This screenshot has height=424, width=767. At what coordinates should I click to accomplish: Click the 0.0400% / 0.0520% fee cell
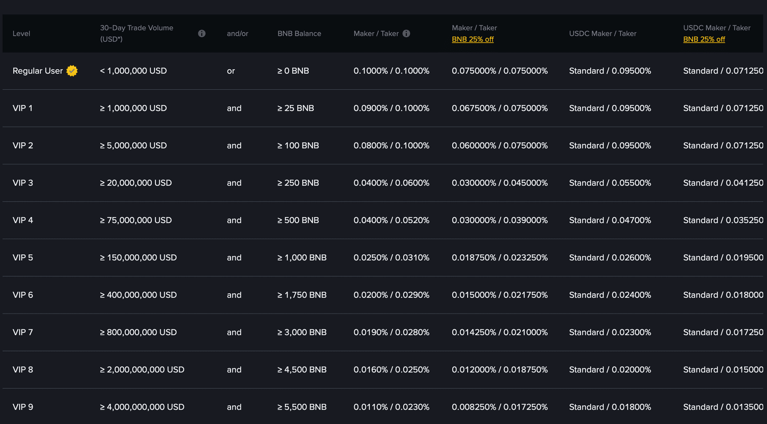point(391,220)
